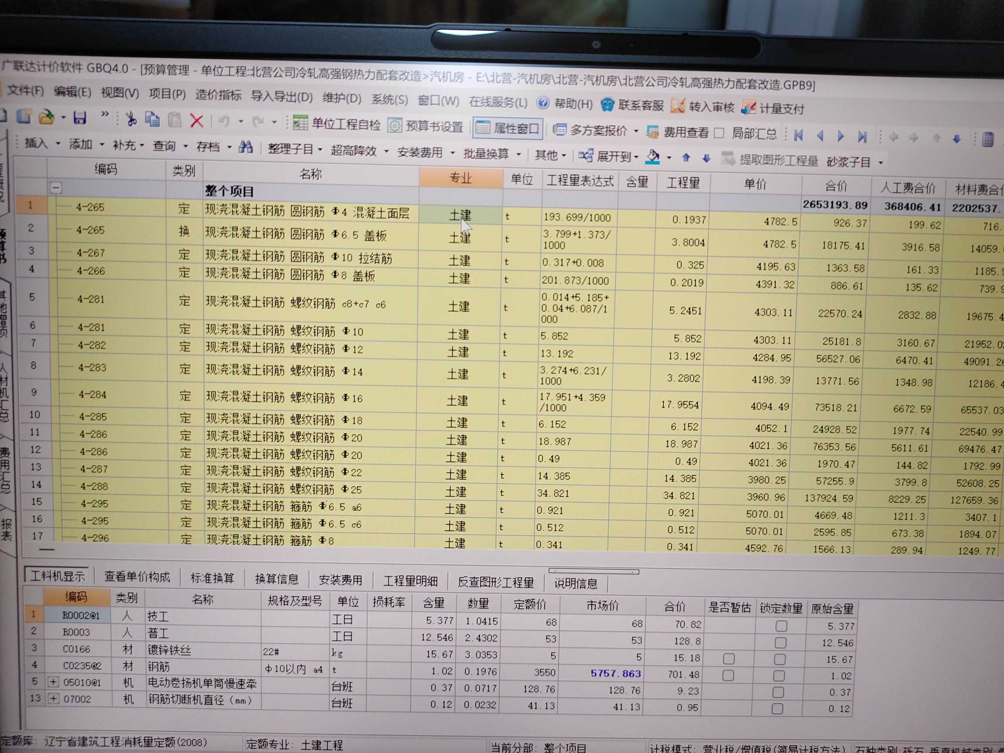This screenshot has width=1004, height=753.
Task: Click the binoculars Find icon
Action: tap(246, 146)
